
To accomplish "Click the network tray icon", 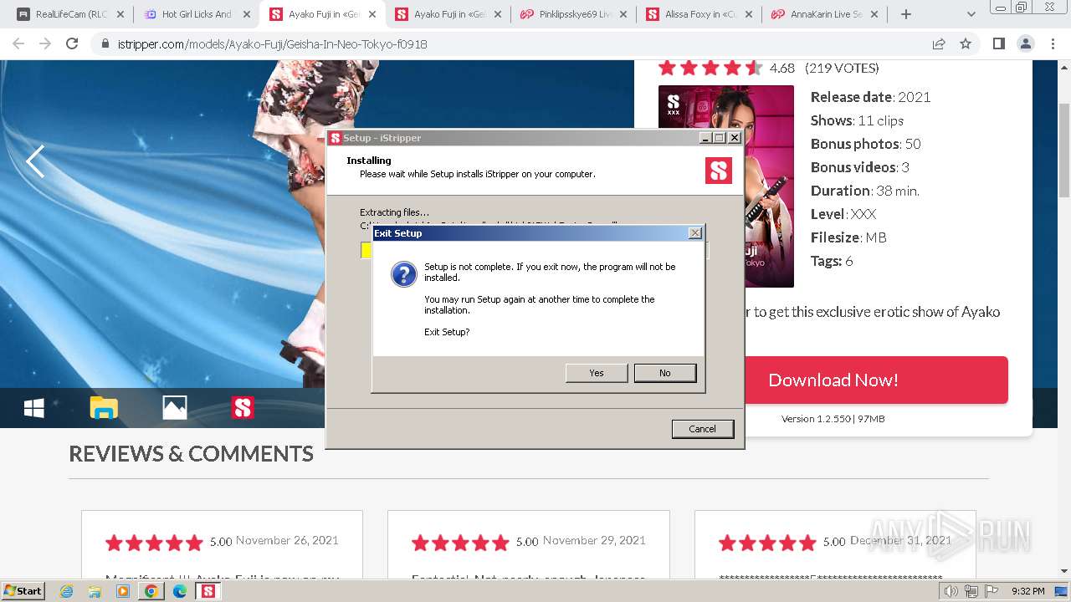I will tap(971, 591).
